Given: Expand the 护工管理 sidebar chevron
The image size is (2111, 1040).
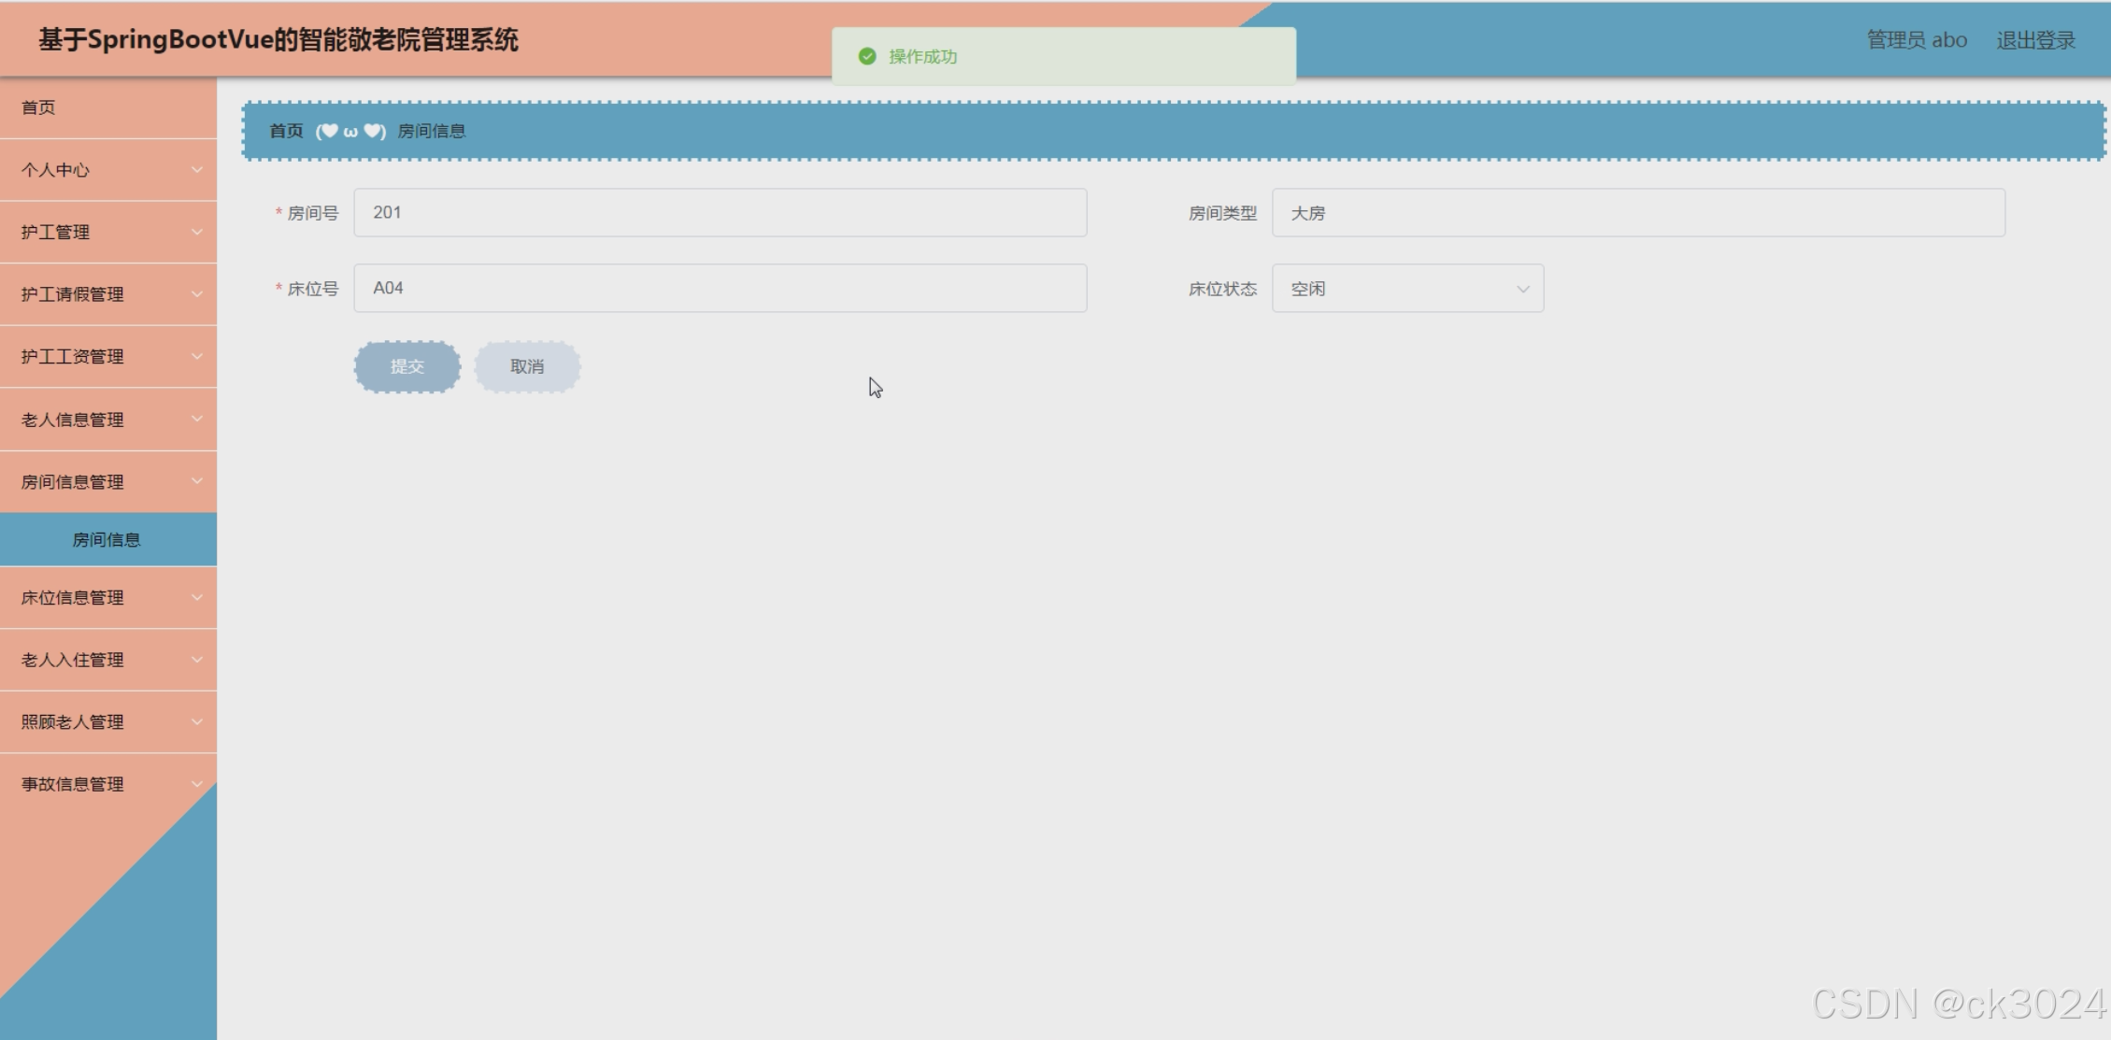Looking at the screenshot, I should click(196, 232).
